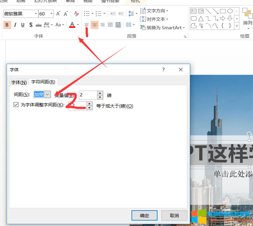Viewport: 253px width, 226px height.
Task: Open the 转换为 SmartArt dropdown
Action: [x=162, y=27]
